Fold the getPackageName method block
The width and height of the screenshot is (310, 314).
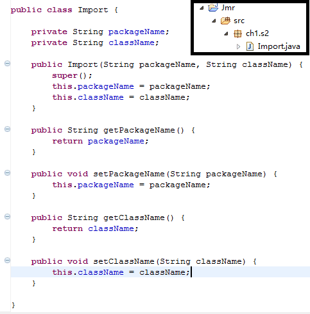tap(7, 129)
